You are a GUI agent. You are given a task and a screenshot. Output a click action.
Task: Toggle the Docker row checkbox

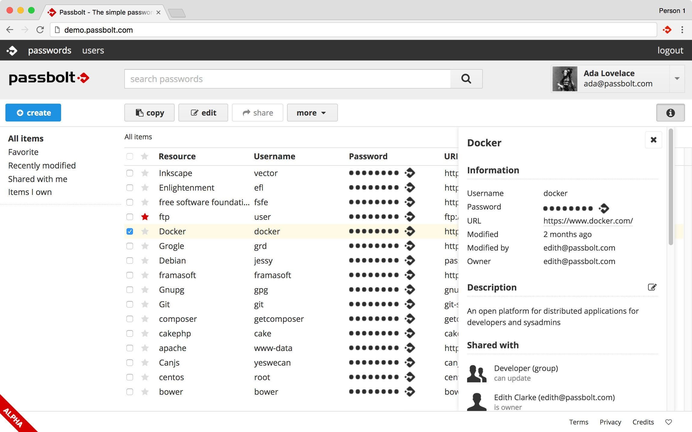[x=130, y=231]
